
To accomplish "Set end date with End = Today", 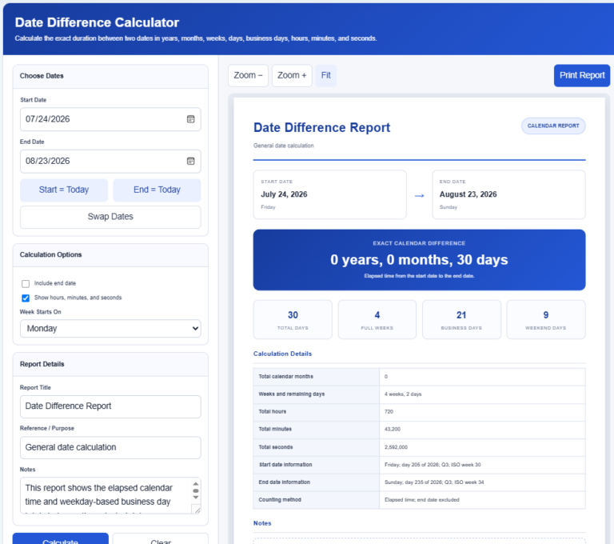I will [157, 190].
